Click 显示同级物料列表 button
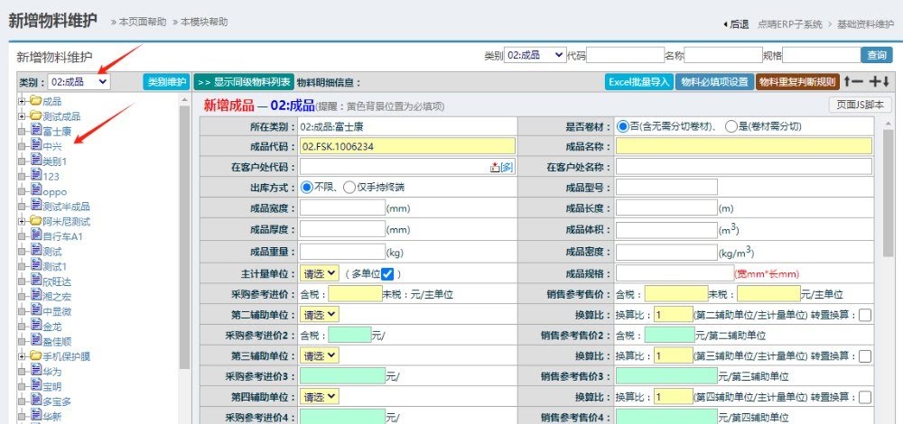The height and width of the screenshot is (424, 903). [x=244, y=82]
